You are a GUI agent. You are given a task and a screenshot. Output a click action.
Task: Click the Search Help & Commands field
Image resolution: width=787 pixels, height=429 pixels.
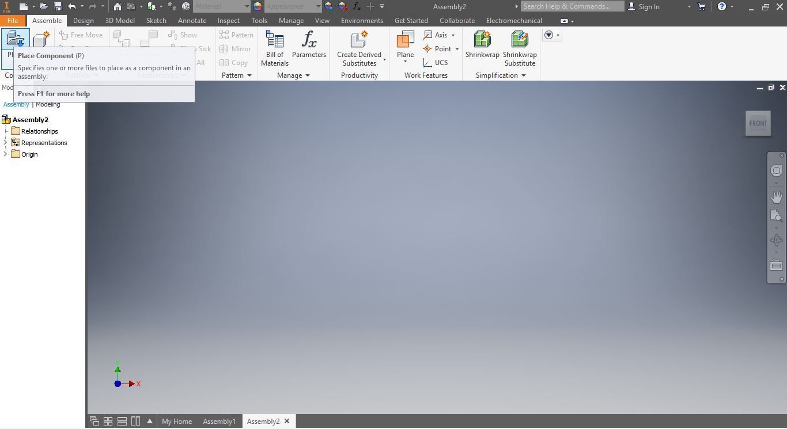[x=572, y=6]
